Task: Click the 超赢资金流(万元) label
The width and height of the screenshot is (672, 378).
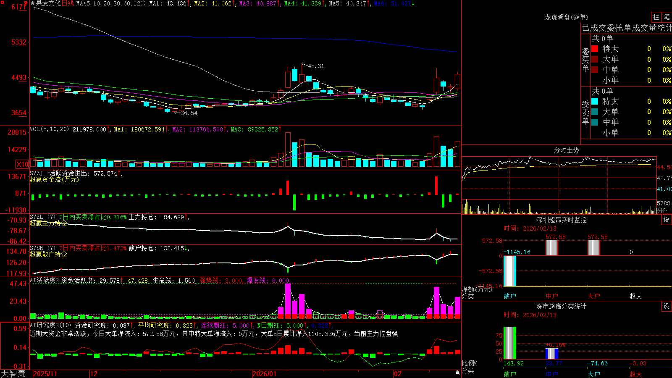Action: pos(54,179)
